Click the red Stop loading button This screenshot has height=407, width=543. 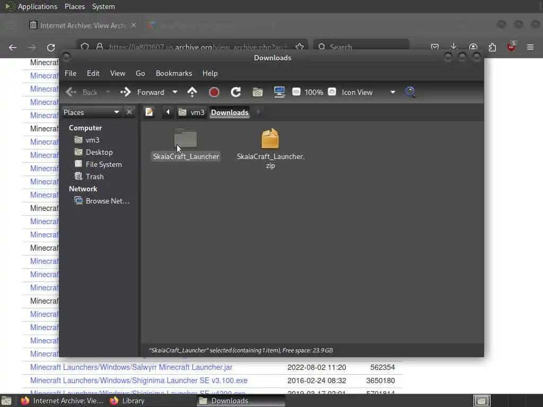pyautogui.click(x=214, y=92)
